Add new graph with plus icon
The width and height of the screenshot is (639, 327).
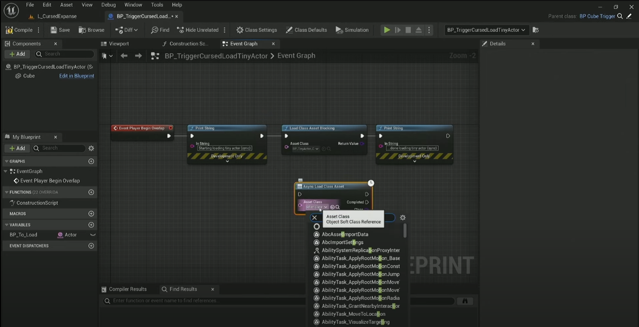[91, 161]
